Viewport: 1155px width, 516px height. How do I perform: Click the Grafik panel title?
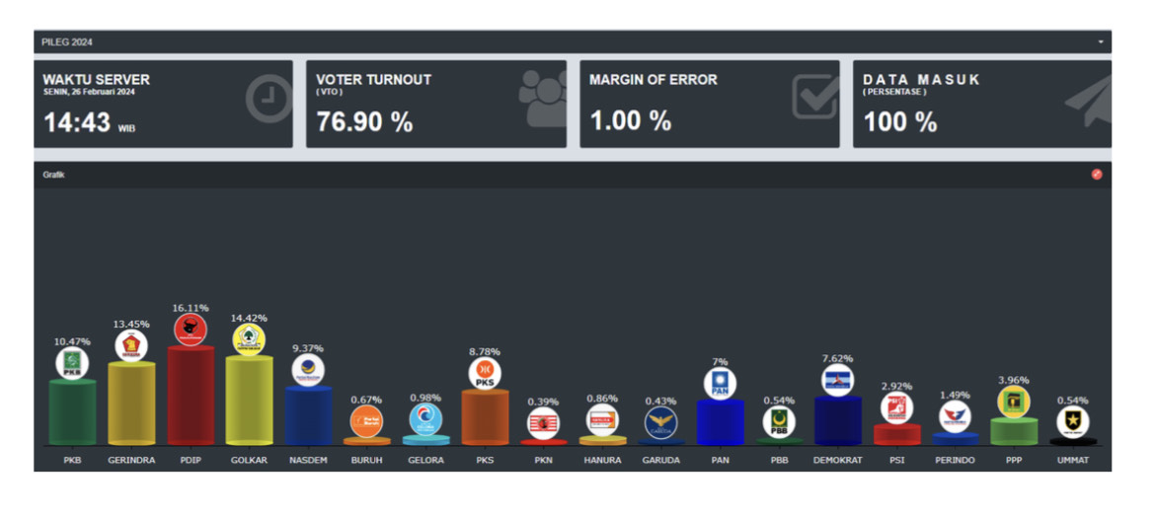(x=53, y=176)
